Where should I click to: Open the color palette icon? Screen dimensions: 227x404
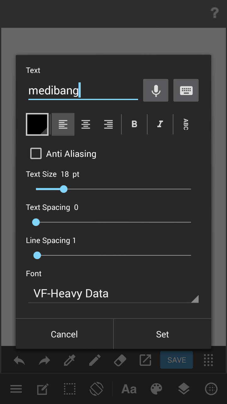[x=156, y=389]
